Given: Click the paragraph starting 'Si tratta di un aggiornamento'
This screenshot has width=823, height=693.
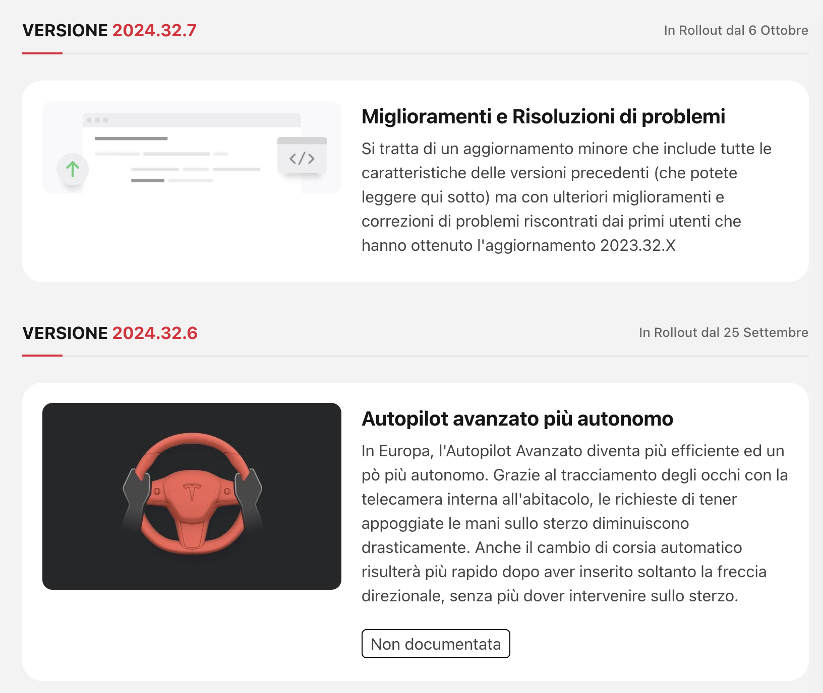Looking at the screenshot, I should click(x=566, y=197).
